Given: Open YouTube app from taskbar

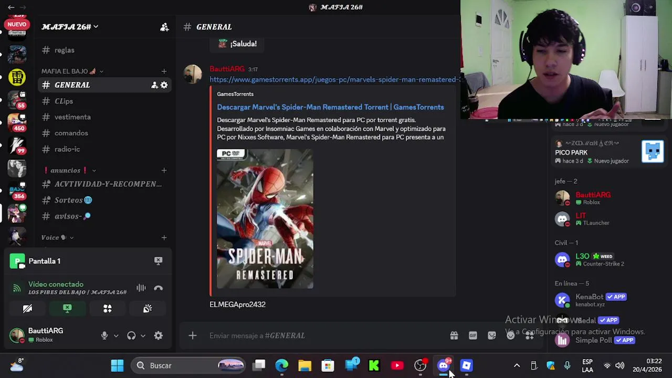Looking at the screenshot, I should [397, 365].
